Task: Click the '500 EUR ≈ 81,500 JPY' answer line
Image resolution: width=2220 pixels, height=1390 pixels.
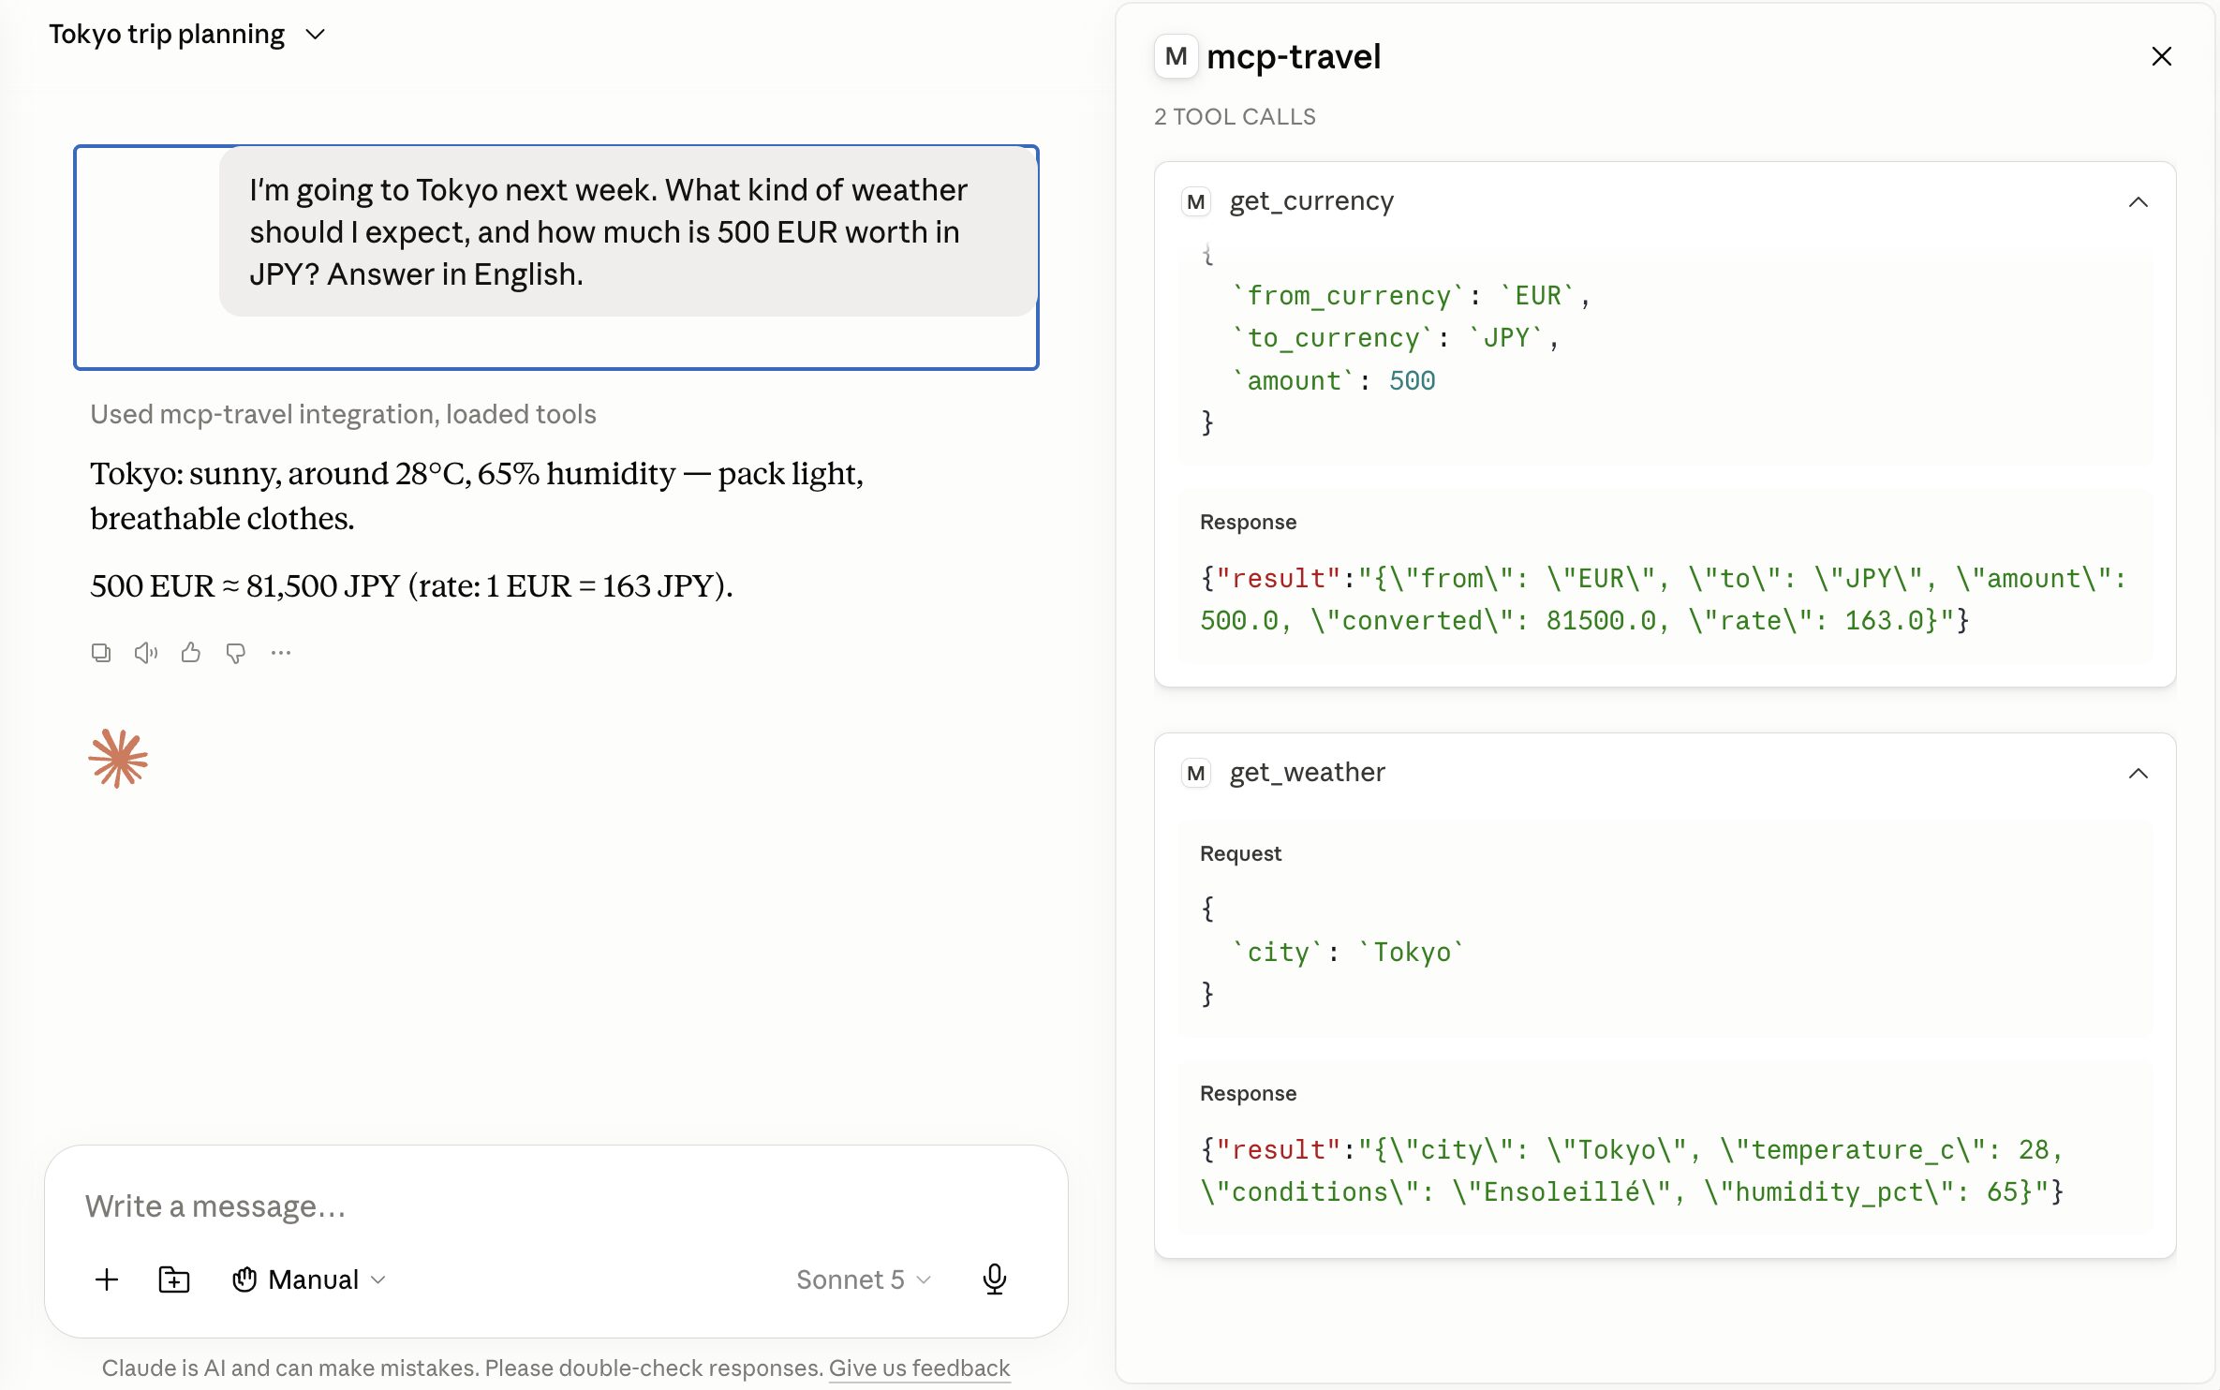Action: [411, 585]
